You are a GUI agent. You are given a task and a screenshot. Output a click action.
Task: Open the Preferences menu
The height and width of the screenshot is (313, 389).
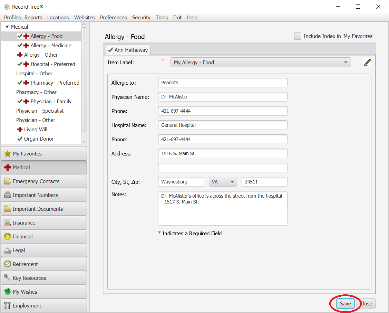coord(113,17)
